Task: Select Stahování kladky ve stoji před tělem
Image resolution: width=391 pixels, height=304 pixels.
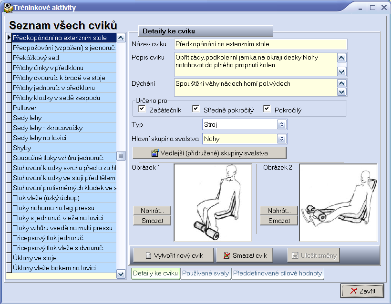Action: point(64,178)
